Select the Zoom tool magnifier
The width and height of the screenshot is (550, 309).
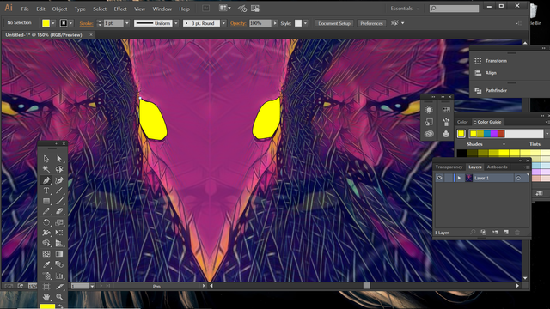pos(59,297)
